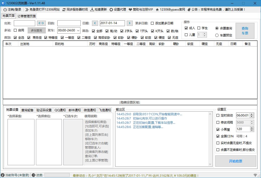Click the 目的 station input field
Viewport: 261px width, 178px height.
69,23
